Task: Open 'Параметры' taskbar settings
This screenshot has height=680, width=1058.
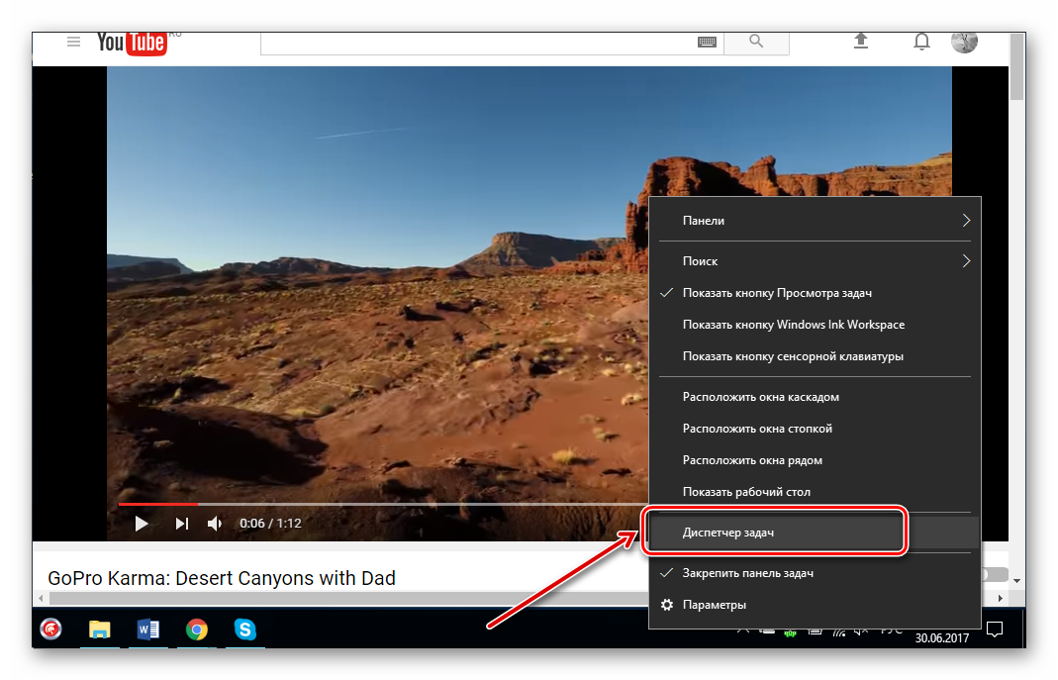Action: [714, 605]
